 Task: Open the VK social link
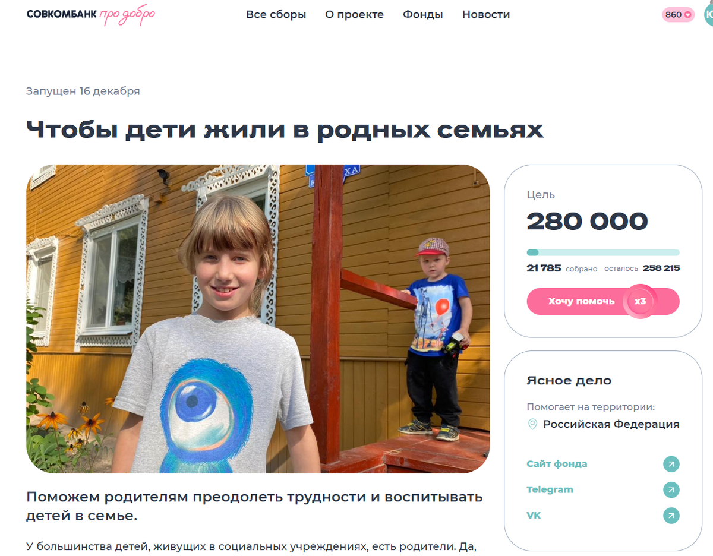pos(534,516)
